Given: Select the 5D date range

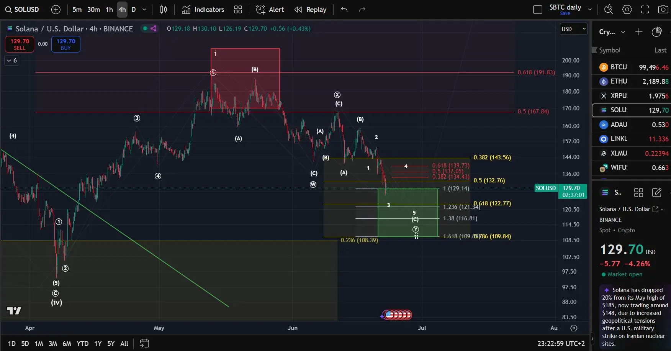Looking at the screenshot, I should click(x=25, y=344).
